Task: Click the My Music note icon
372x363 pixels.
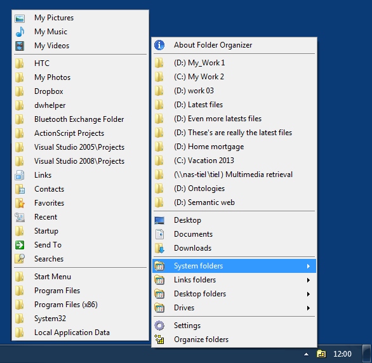Action: (x=20, y=32)
